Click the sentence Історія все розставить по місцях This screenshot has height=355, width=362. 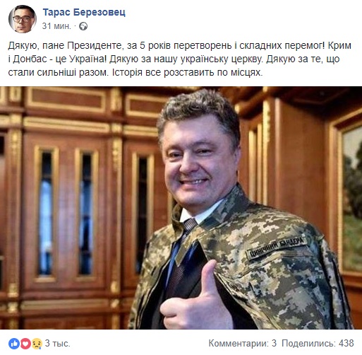[x=187, y=72]
